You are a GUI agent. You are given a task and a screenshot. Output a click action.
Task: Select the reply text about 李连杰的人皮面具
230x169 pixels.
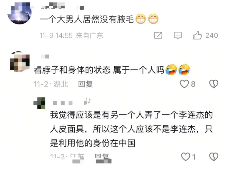coord(131,129)
